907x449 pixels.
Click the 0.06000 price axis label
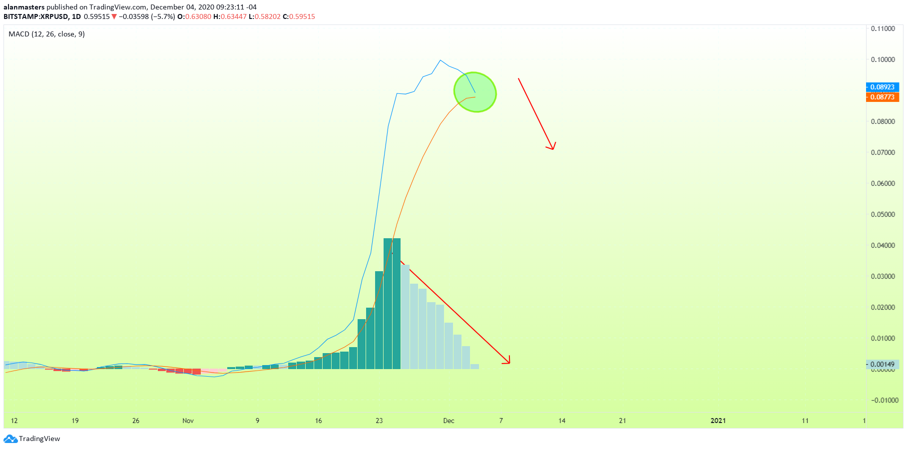(883, 183)
